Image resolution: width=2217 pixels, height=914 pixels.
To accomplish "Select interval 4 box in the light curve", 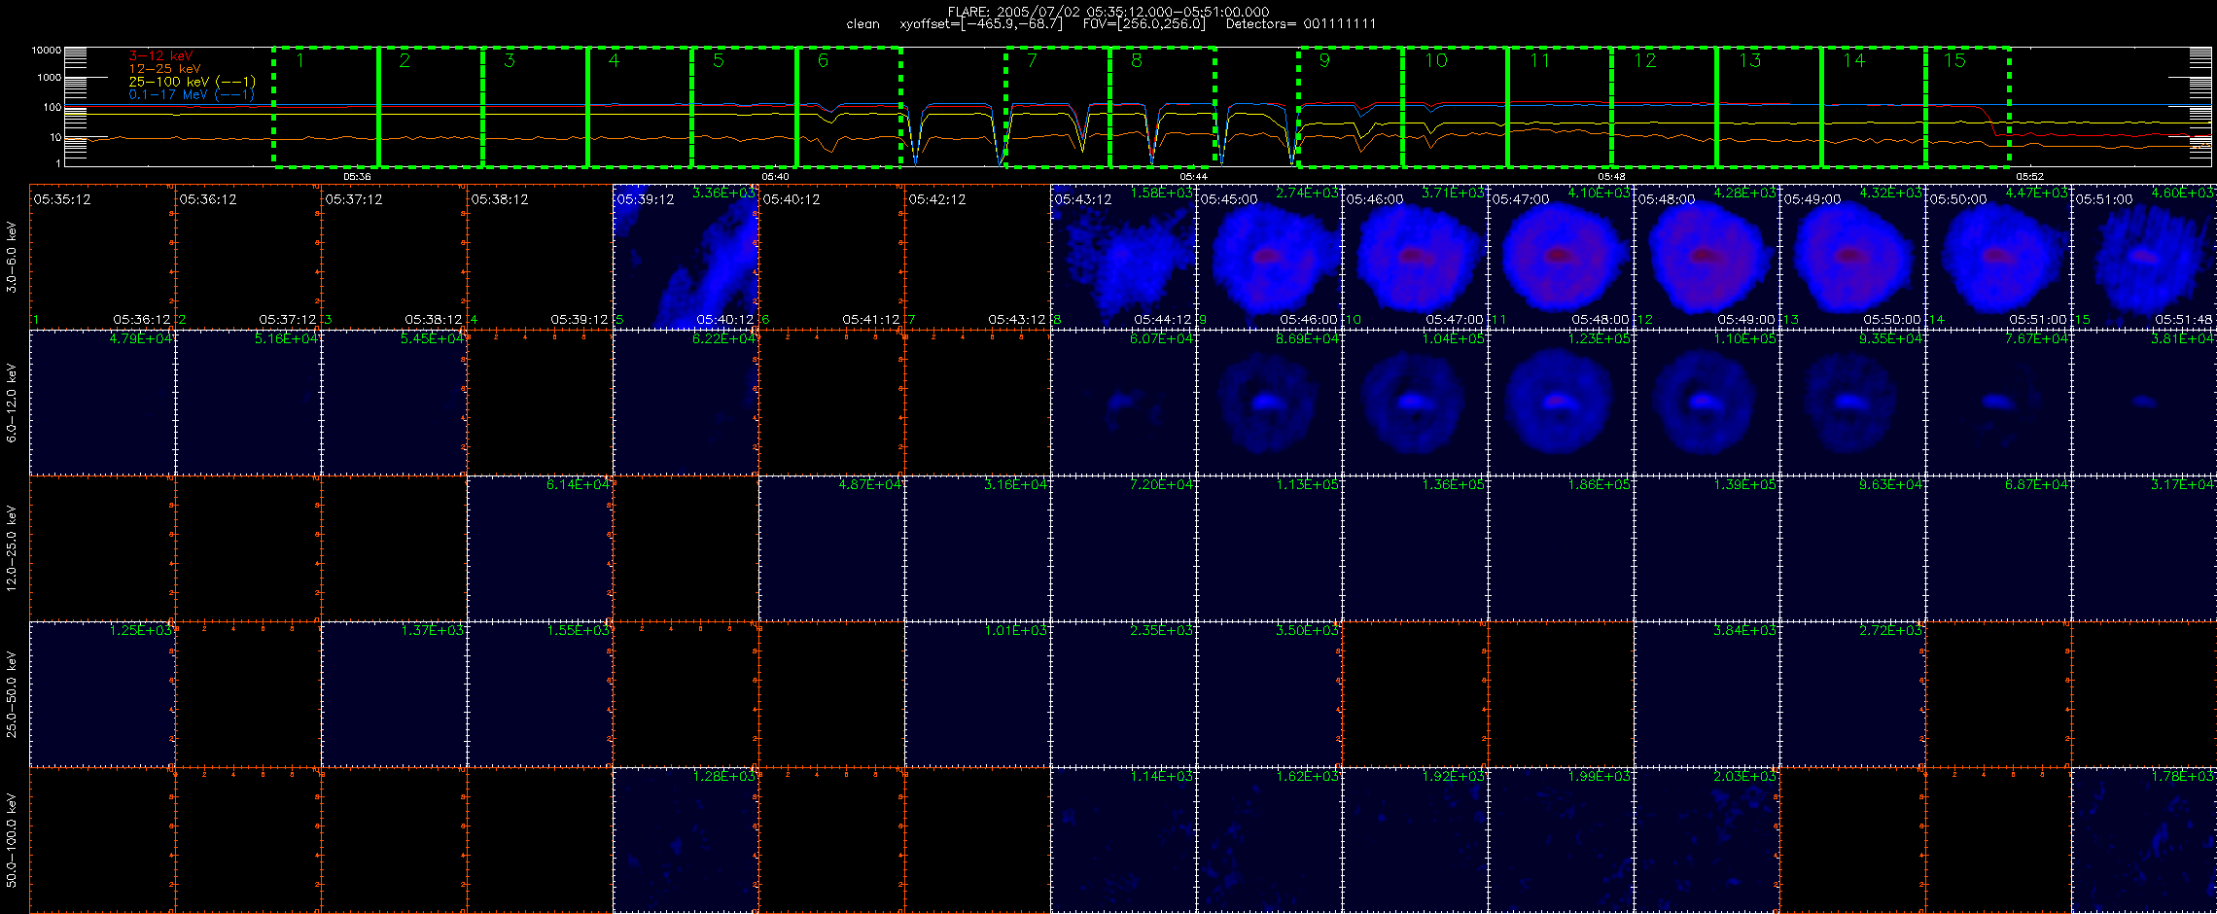I will point(640,107).
